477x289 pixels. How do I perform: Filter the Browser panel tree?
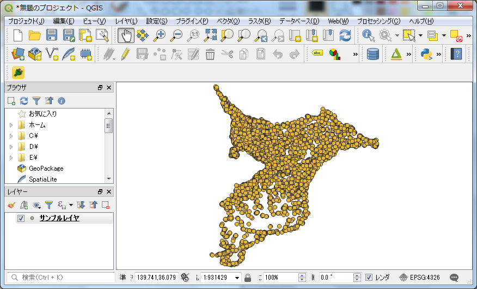point(36,101)
